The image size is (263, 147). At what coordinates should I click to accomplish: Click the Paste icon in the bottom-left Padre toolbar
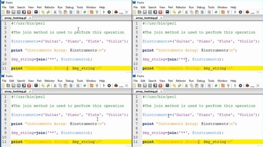point(66,86)
